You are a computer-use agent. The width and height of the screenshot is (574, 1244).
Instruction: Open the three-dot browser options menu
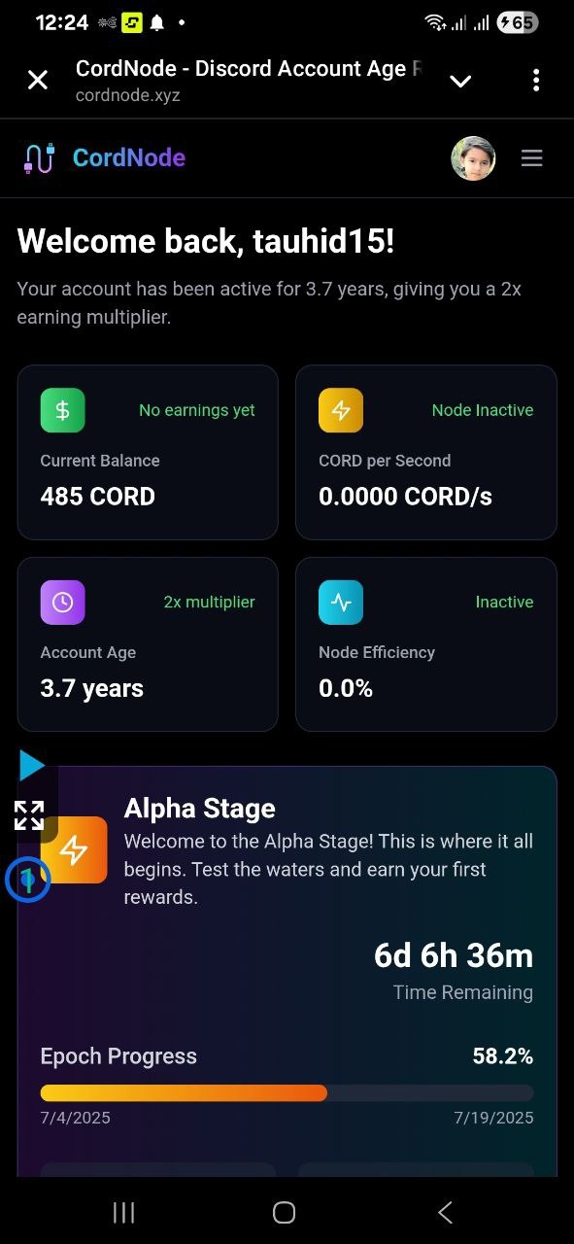point(535,81)
